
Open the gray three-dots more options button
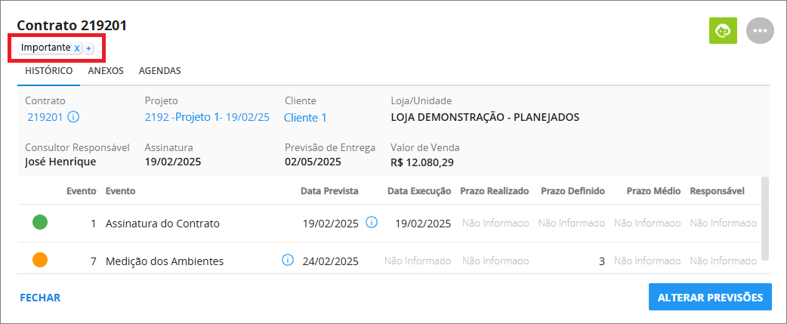pos(761,31)
